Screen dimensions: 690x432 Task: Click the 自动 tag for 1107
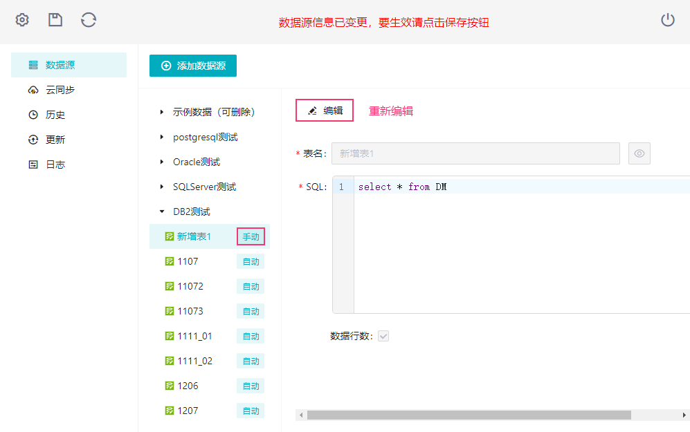pyautogui.click(x=251, y=261)
